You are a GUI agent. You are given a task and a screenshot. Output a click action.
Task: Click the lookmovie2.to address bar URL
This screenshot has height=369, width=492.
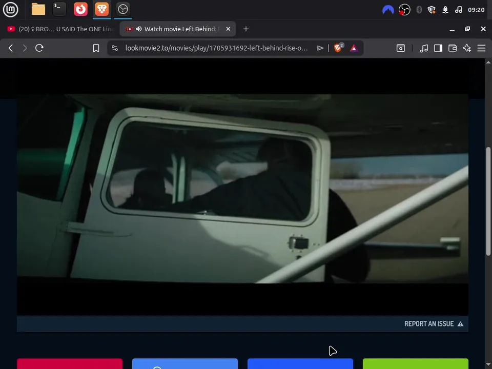tap(216, 48)
